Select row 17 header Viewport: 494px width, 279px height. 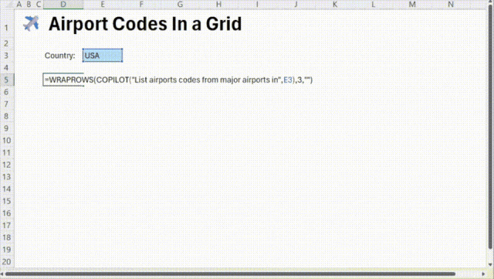point(6,226)
